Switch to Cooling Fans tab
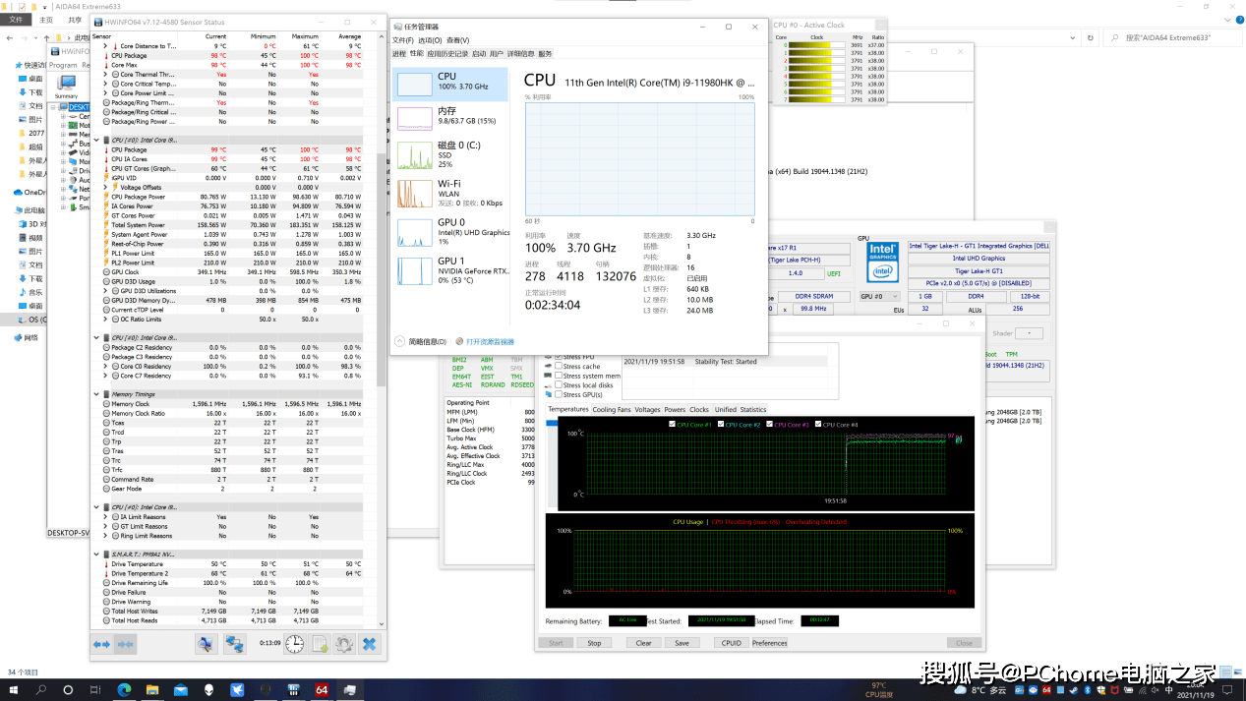 (612, 410)
